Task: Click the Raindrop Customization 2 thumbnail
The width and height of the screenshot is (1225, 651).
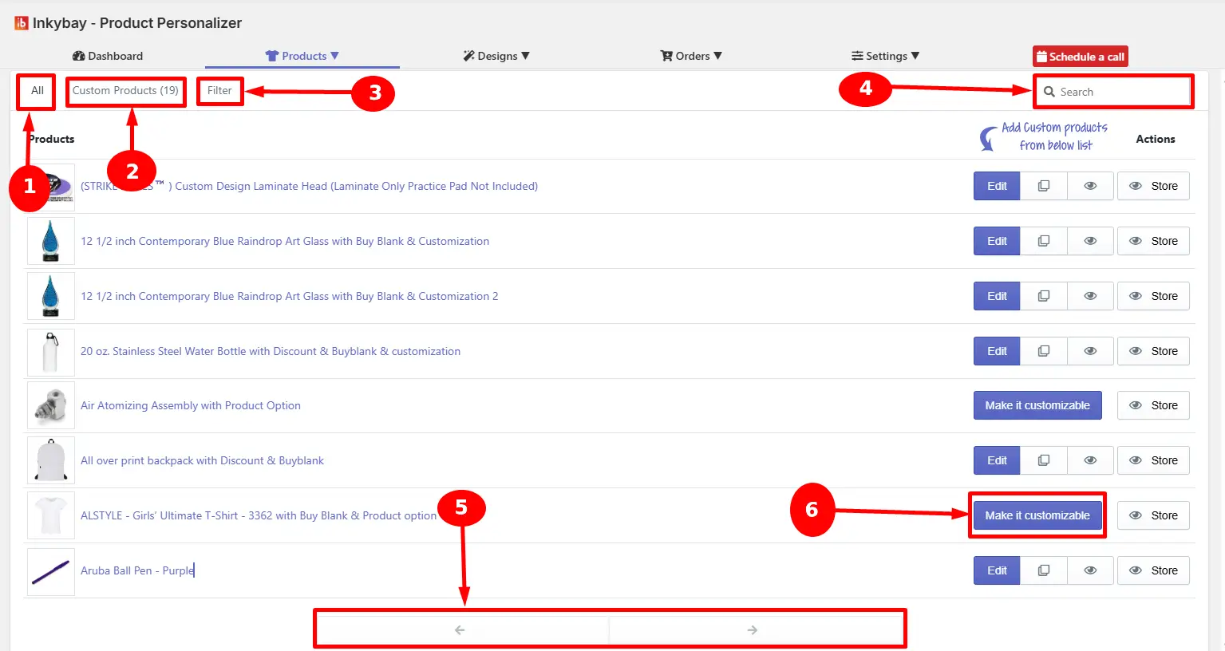Action: click(51, 296)
